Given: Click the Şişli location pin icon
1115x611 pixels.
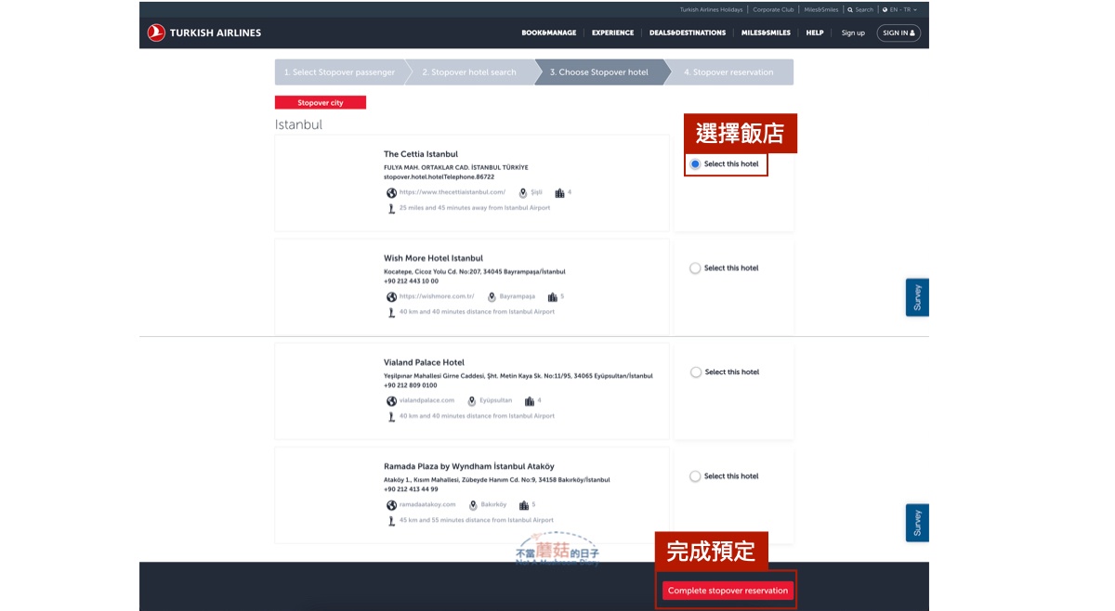Looking at the screenshot, I should 523,193.
